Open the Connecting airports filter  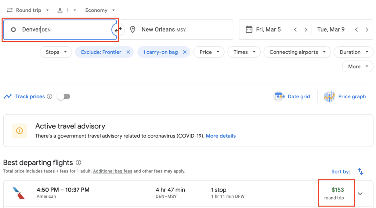[297, 52]
